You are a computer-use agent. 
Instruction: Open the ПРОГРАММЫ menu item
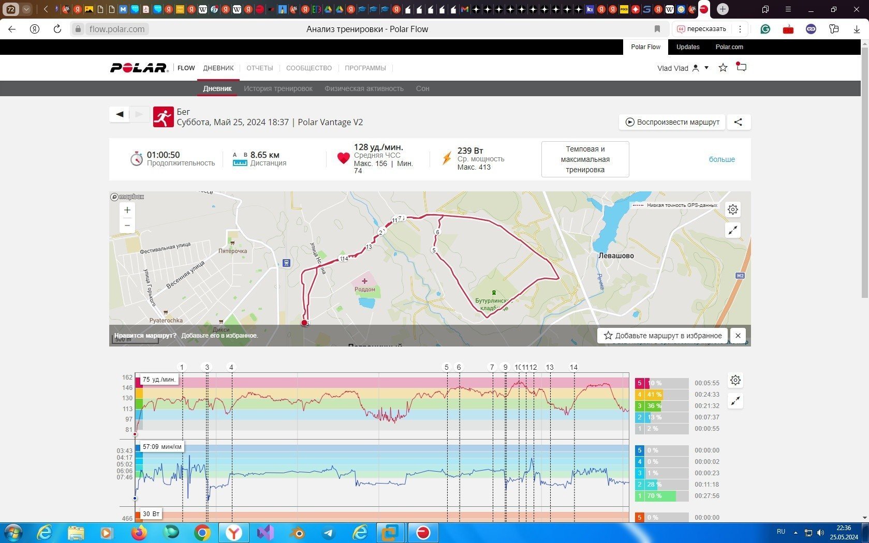(x=365, y=68)
